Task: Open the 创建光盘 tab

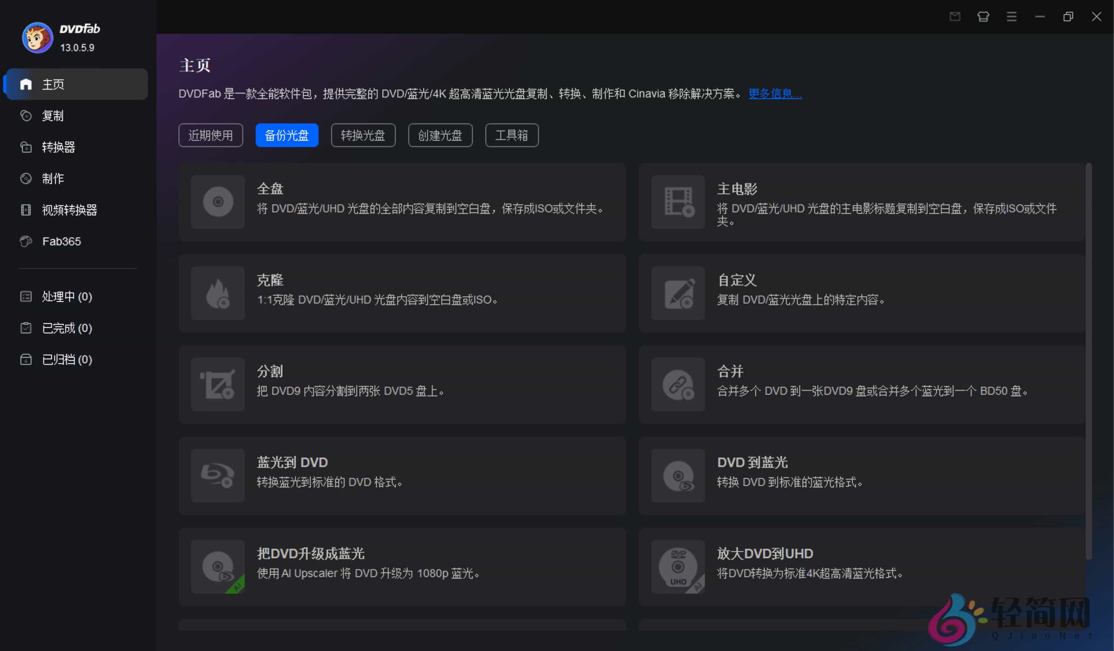Action: [440, 135]
